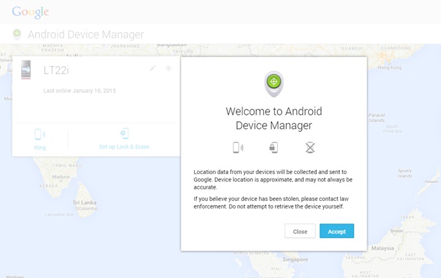Click the Accept button in welcome dialog
This screenshot has height=278, width=441.
(x=337, y=231)
